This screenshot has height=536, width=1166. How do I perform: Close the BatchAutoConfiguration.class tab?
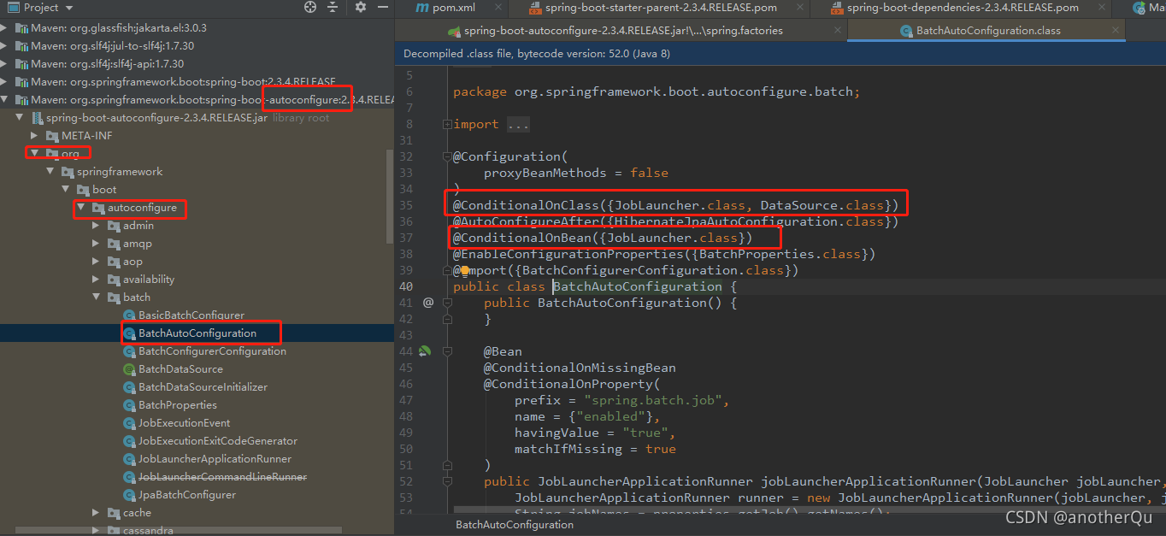pyautogui.click(x=1116, y=30)
